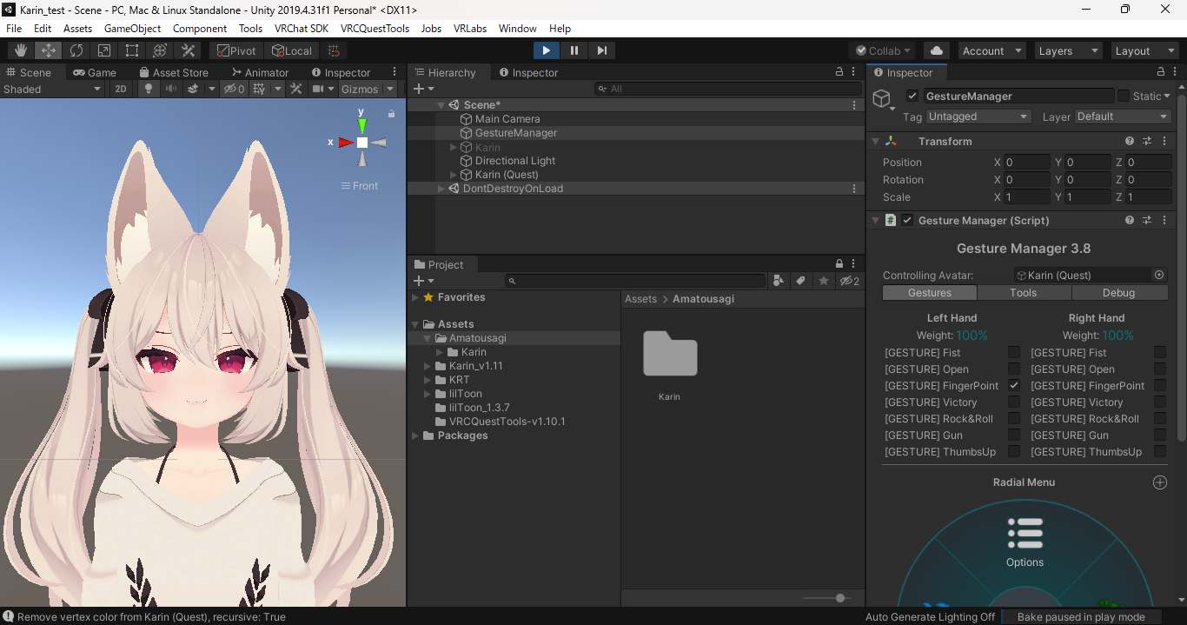
Task: Toggle scene view lighting bulb icon
Action: tap(148, 89)
